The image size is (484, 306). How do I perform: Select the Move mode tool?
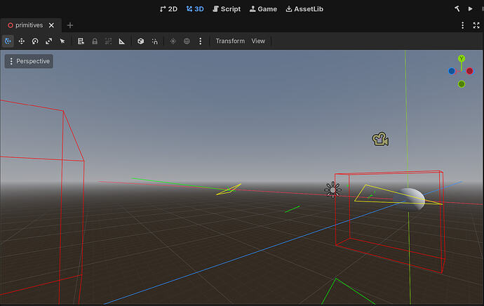coord(21,41)
